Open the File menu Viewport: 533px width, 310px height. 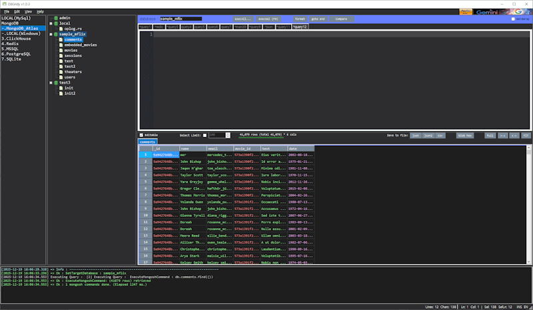click(7, 11)
